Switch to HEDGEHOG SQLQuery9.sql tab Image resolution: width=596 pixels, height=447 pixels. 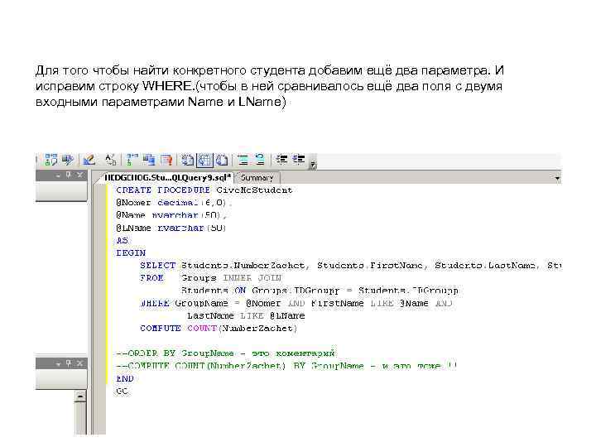tap(167, 177)
